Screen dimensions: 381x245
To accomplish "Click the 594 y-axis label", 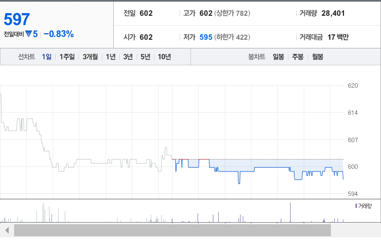I will [x=353, y=194].
